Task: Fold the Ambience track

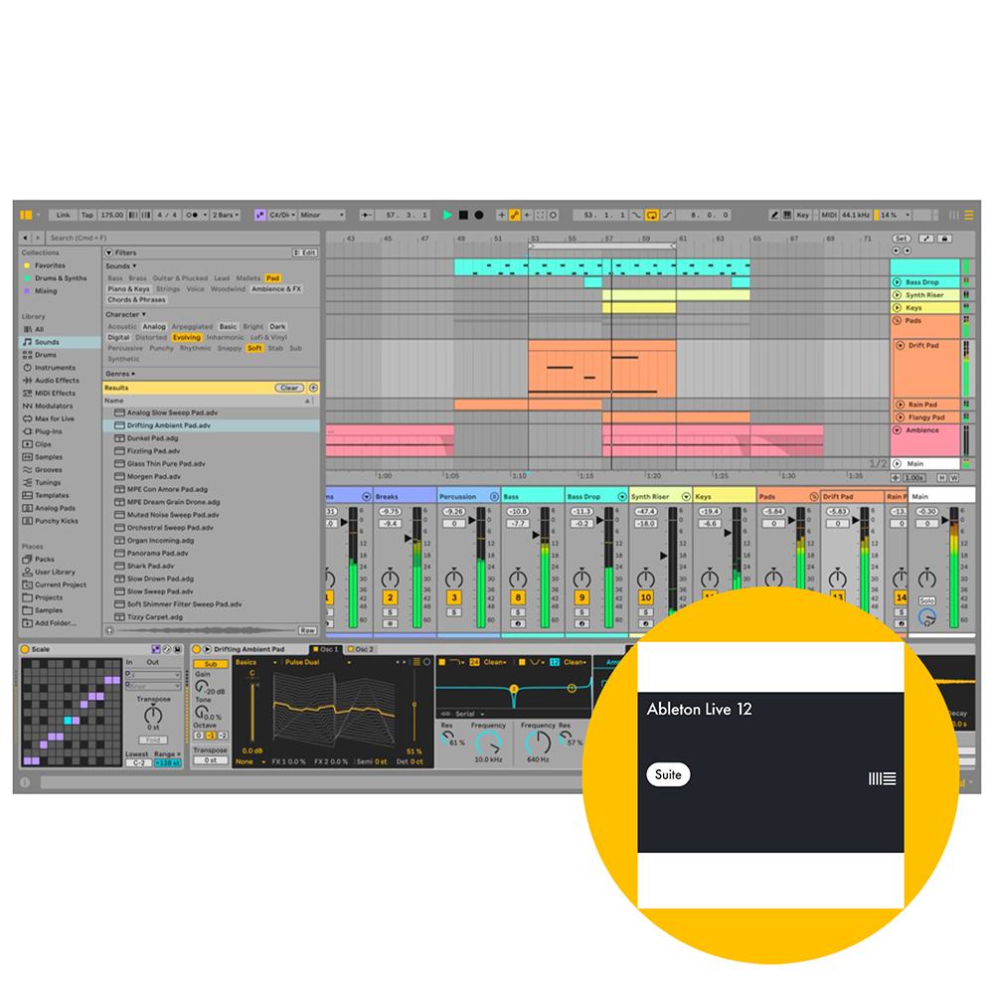Action: click(x=897, y=429)
